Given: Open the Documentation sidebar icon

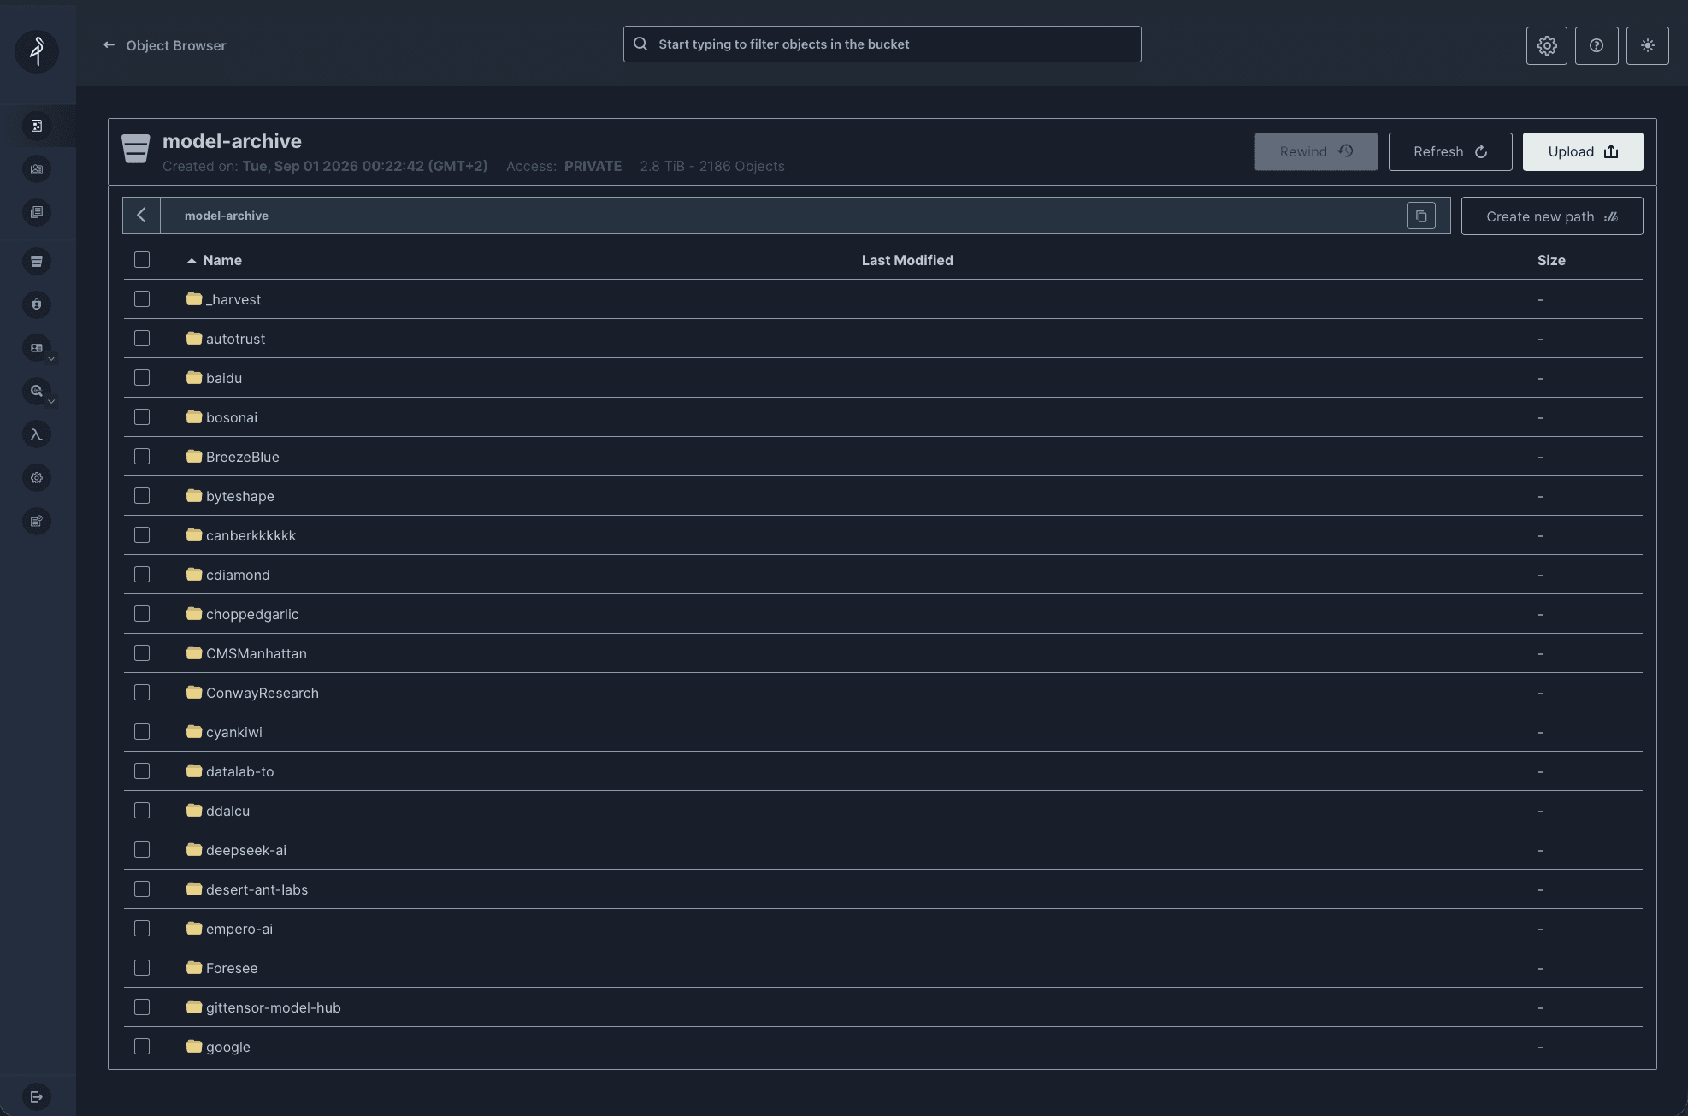Looking at the screenshot, I should point(36,211).
